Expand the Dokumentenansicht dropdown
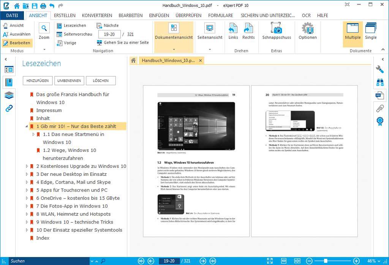The image size is (389, 265). [x=174, y=49]
